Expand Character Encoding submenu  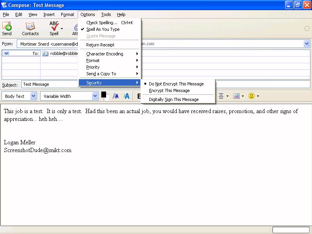(x=110, y=54)
